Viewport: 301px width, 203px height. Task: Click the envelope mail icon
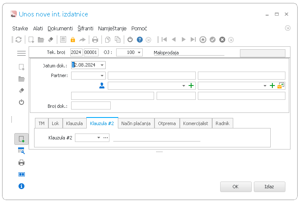click(281, 85)
